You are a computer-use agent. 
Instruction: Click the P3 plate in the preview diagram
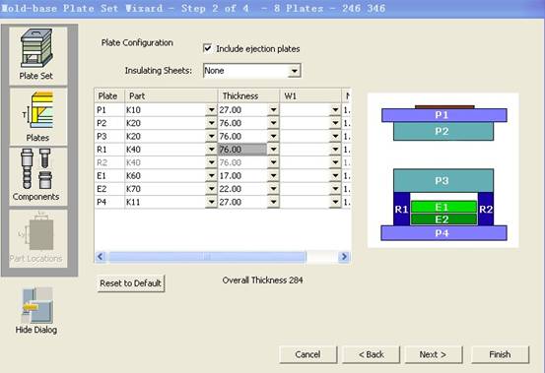443,180
